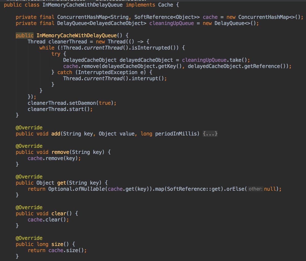Click the other: parameter hint

click(x=255, y=189)
